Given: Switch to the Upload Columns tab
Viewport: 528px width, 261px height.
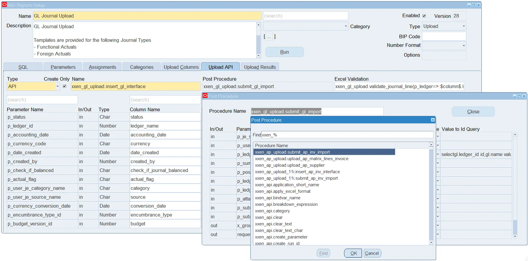Looking at the screenshot, I should 181,67.
